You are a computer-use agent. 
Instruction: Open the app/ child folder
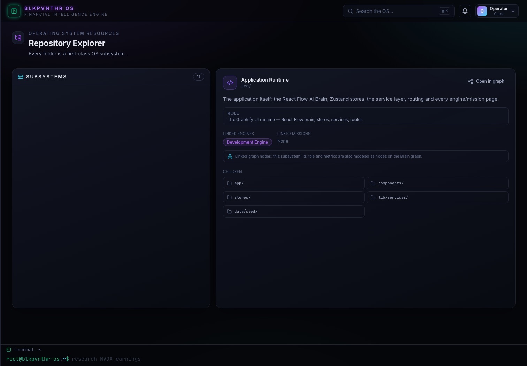tap(294, 183)
